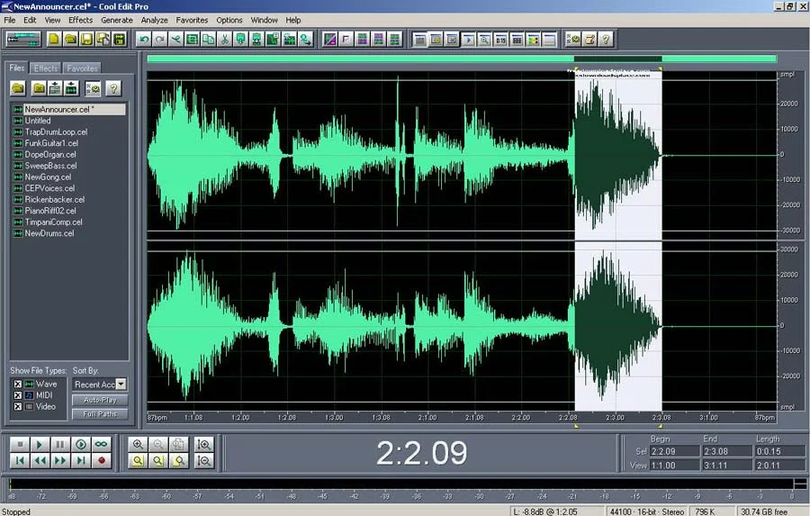The height and width of the screenshot is (516, 810).
Task: Click Zoom In horizontally magnifier icon
Action: coord(138,444)
